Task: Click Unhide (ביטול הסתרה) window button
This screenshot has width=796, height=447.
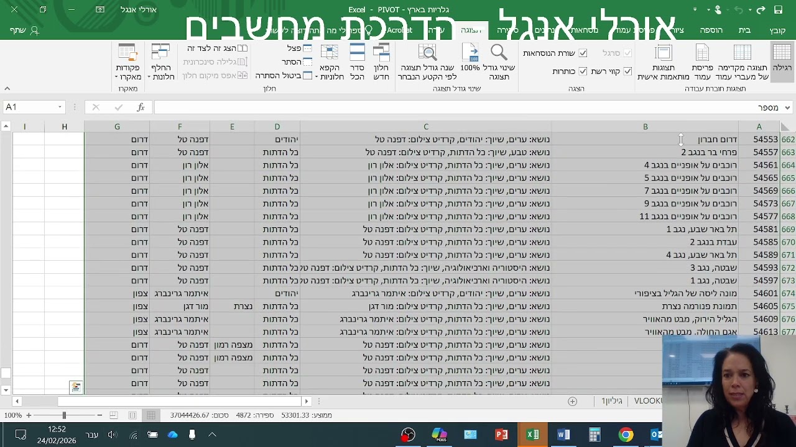Action: point(284,76)
